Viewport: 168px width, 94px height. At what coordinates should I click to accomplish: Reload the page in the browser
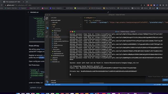pos(2,5)
